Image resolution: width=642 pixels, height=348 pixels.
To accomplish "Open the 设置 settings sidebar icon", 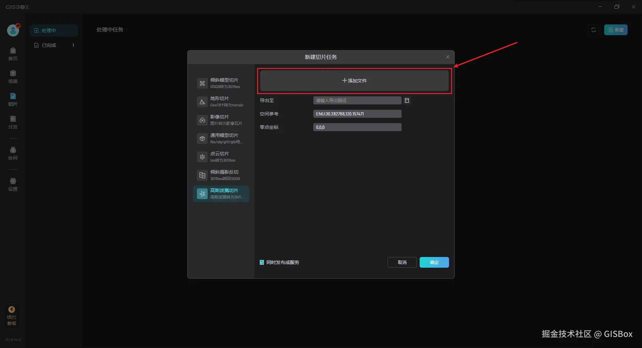I will pos(13,184).
